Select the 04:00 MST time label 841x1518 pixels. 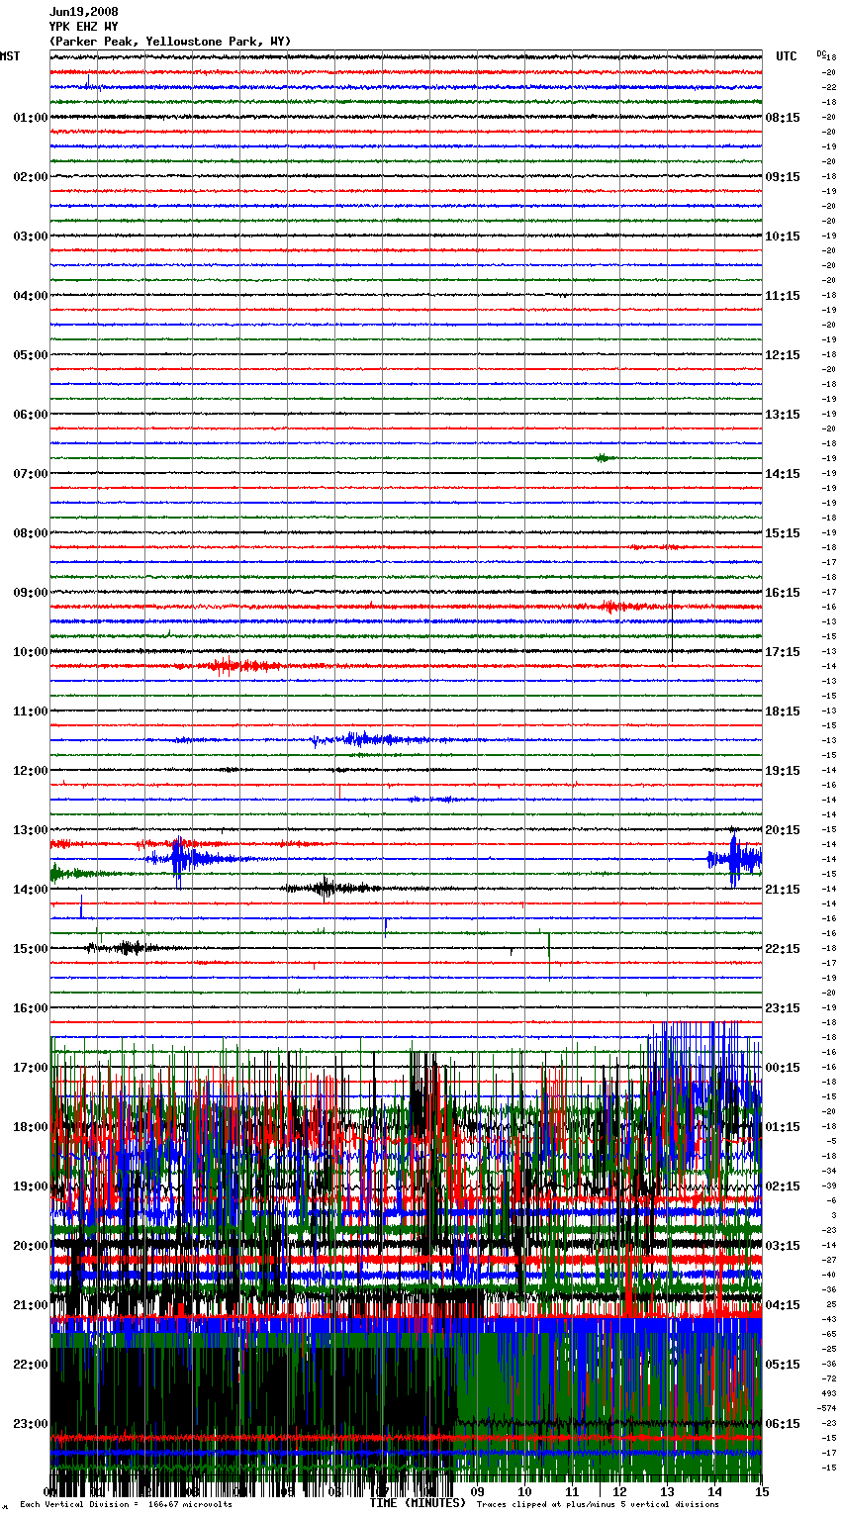[31, 296]
